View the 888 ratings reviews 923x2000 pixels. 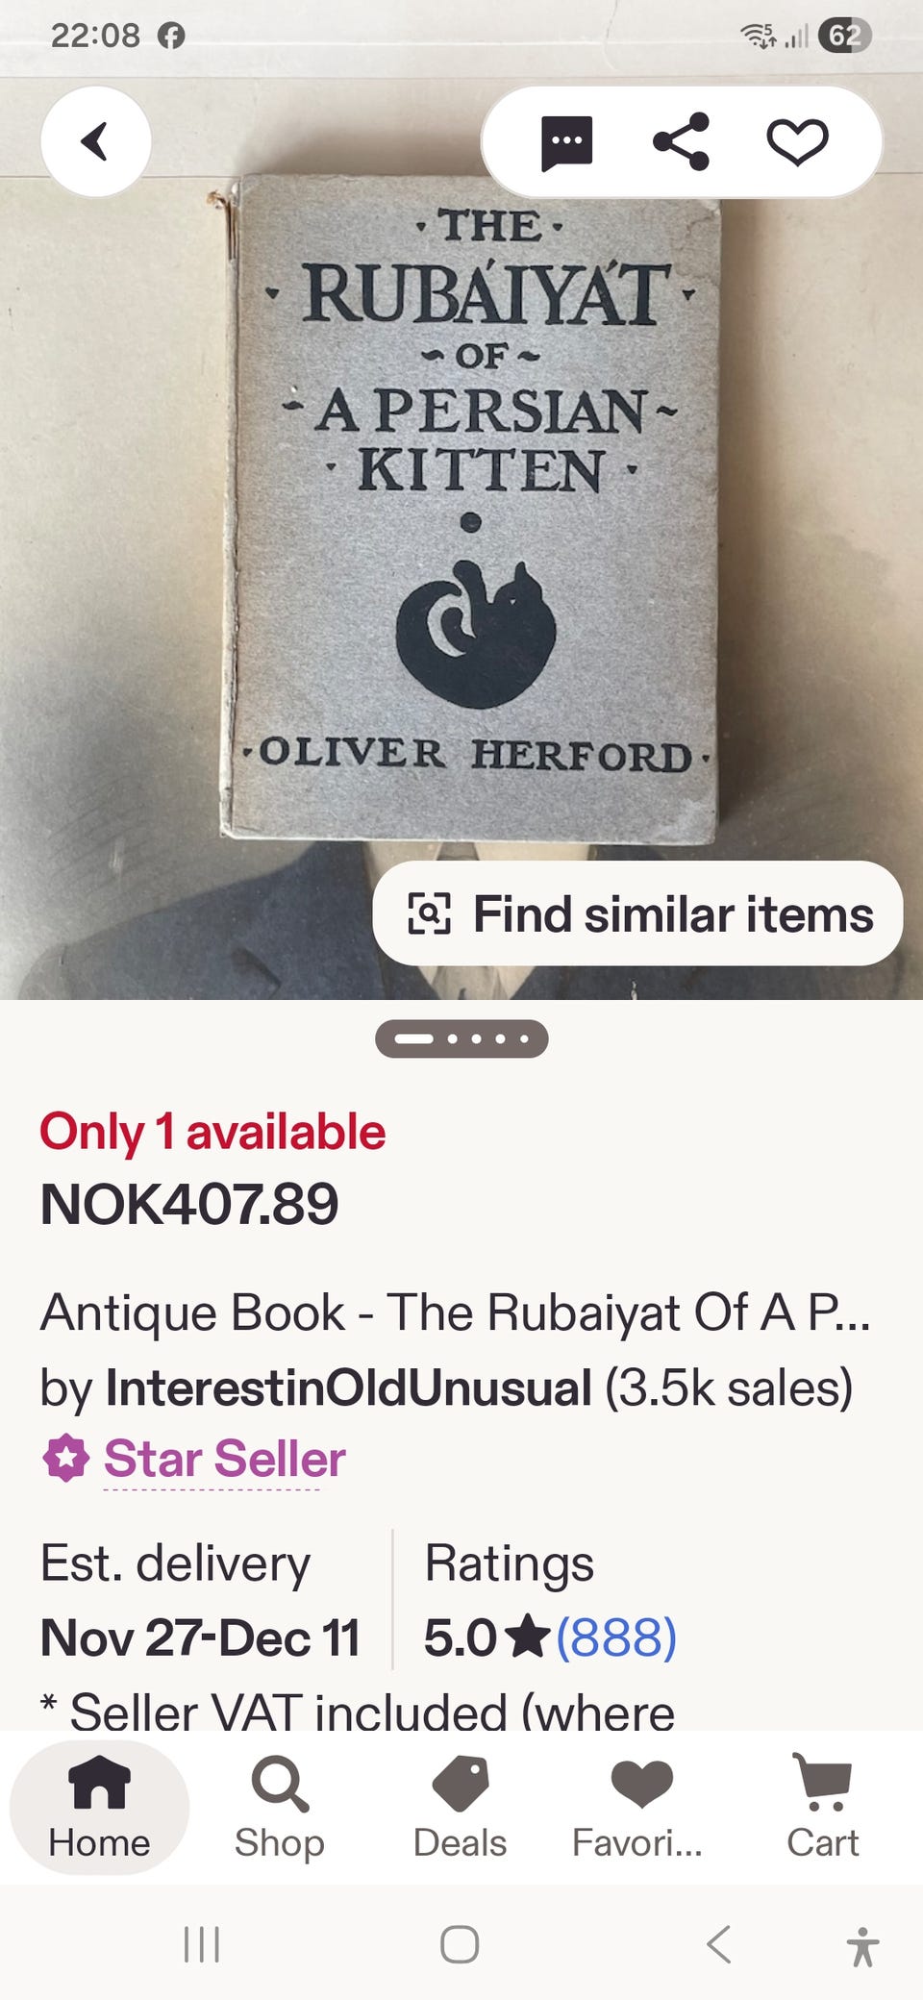tap(616, 1637)
